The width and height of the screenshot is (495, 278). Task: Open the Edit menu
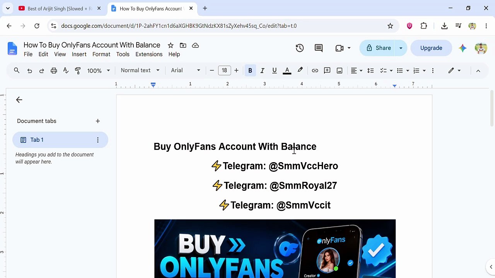(43, 54)
